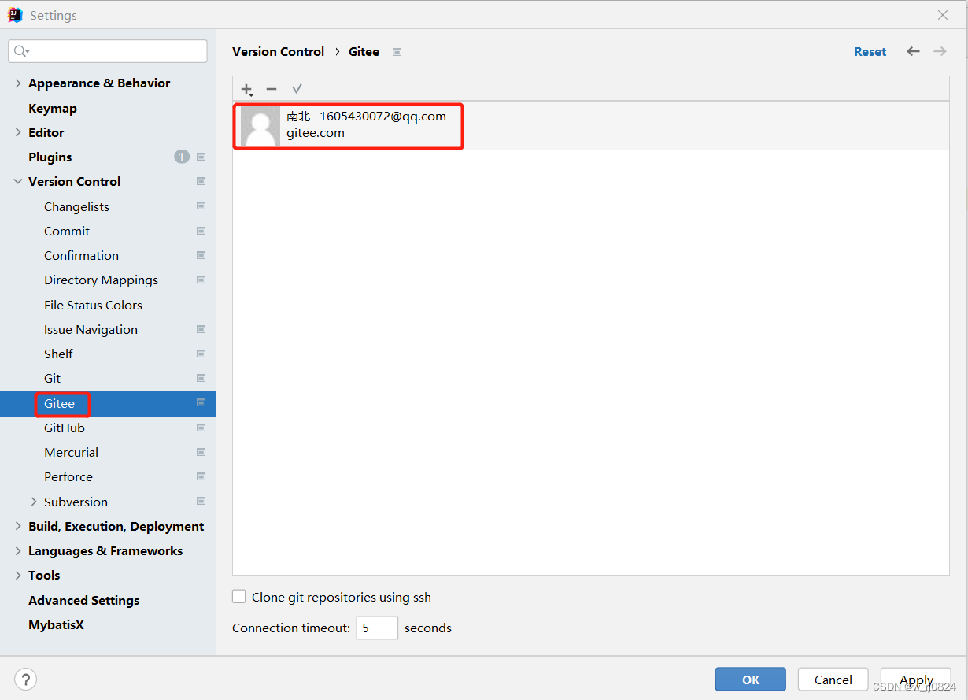Click project settings icon next to Perforce
This screenshot has height=700, width=968.
201,476
